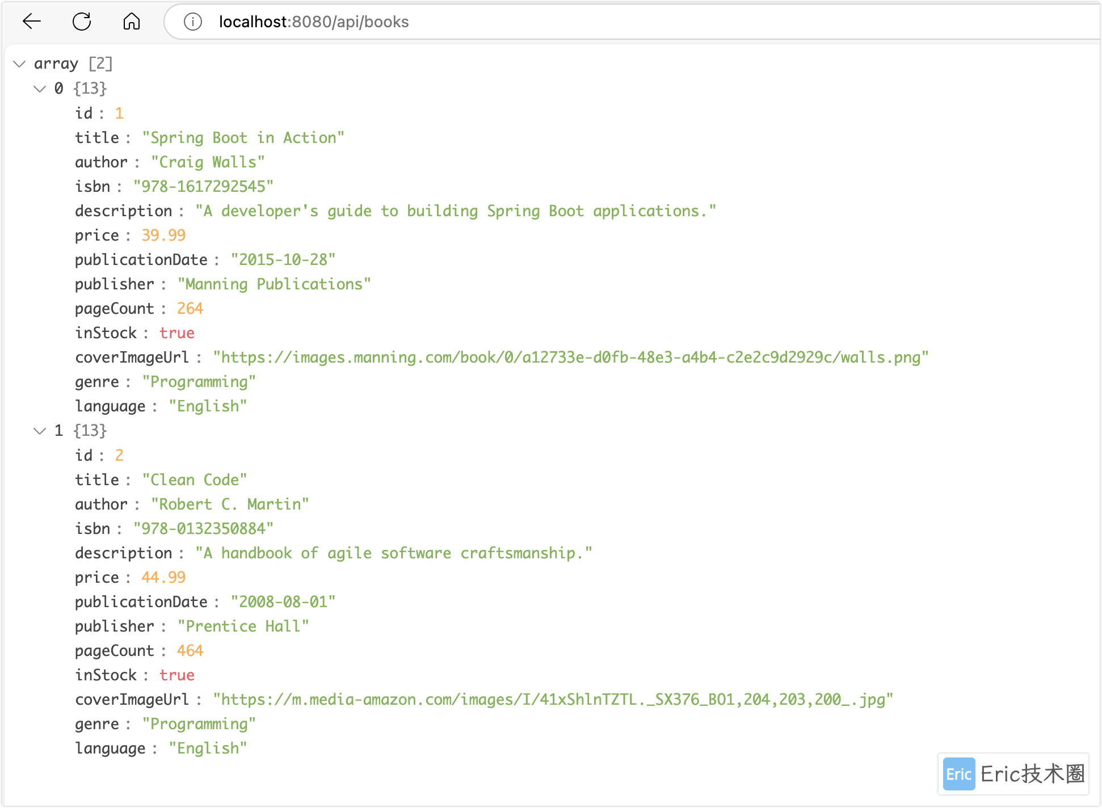This screenshot has width=1102, height=808.
Task: Click inStock true of the second book
Action: [x=177, y=675]
